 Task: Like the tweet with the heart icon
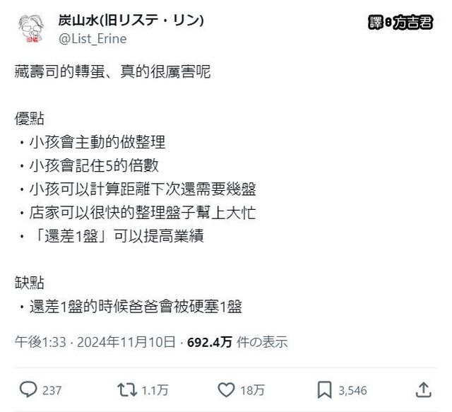point(226,389)
